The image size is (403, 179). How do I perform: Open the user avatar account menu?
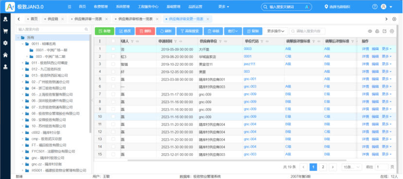tap(384, 7)
